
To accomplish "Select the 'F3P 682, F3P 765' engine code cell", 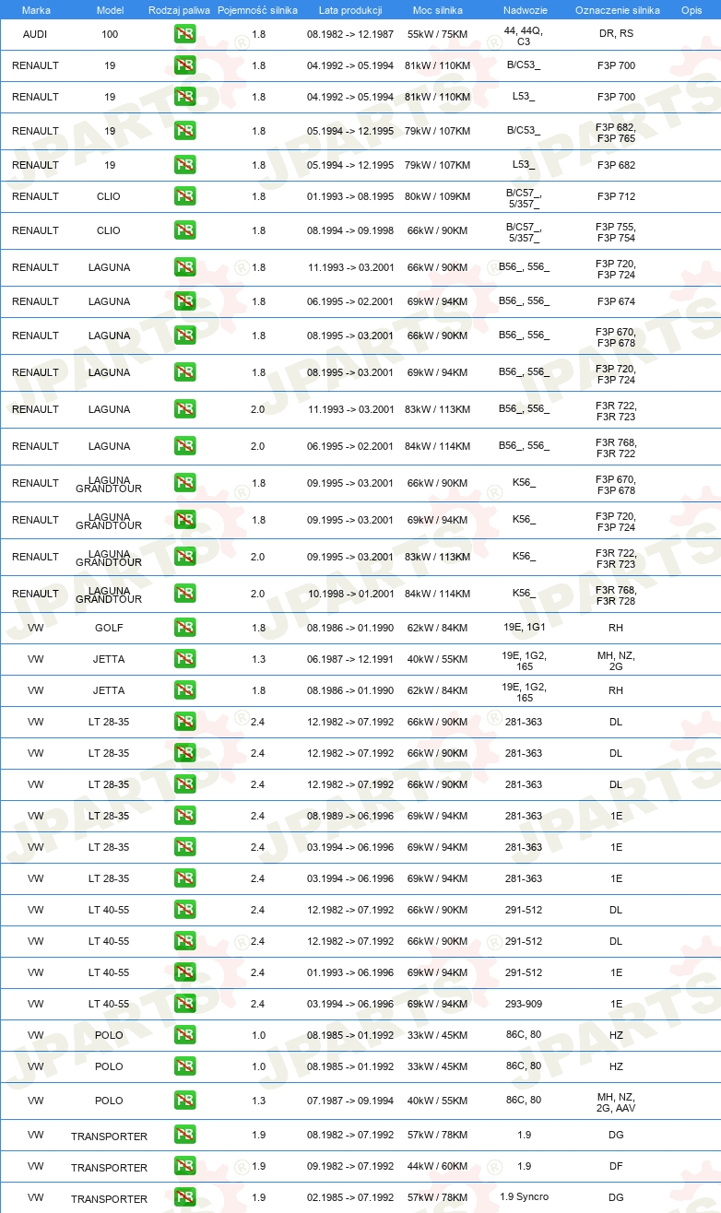I will tap(616, 133).
